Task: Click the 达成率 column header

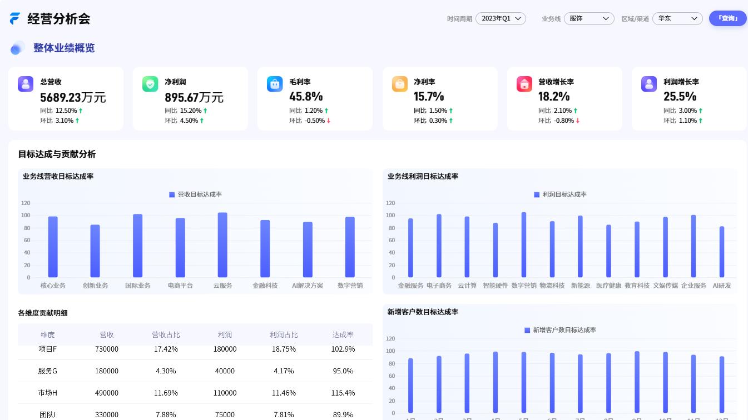Action: (343, 334)
